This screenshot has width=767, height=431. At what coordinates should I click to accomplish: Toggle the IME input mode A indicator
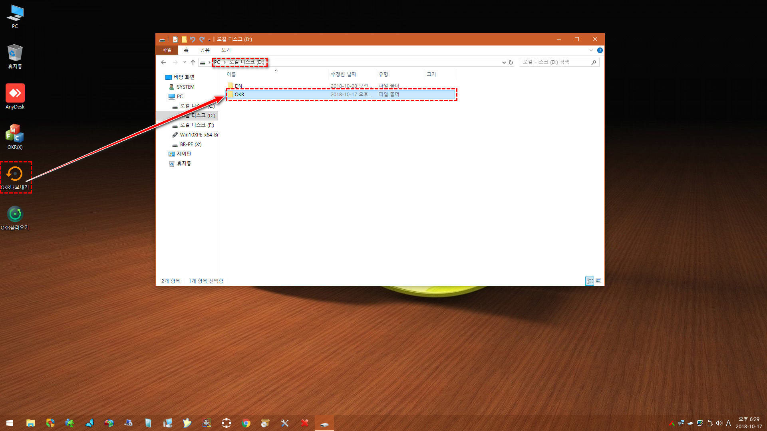729,423
